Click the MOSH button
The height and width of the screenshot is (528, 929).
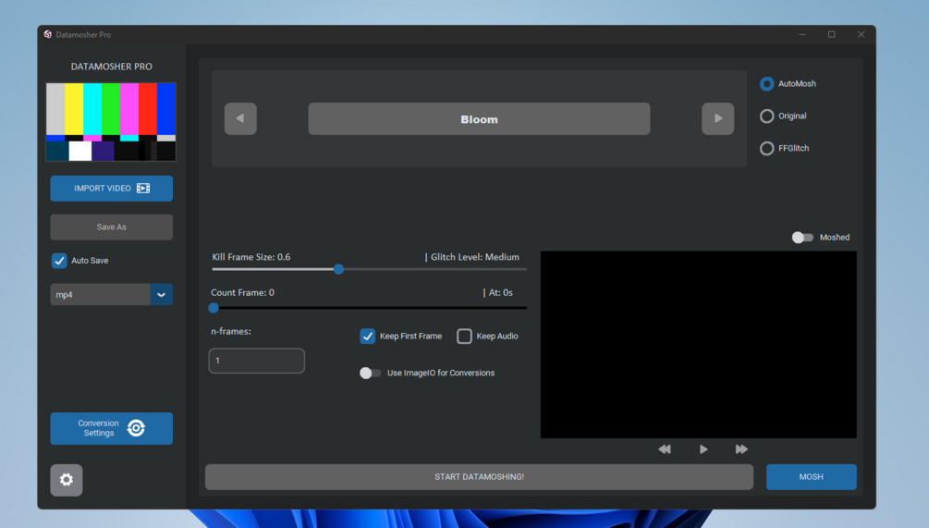(x=811, y=477)
